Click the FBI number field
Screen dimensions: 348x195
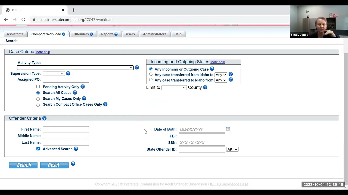[x=202, y=136]
